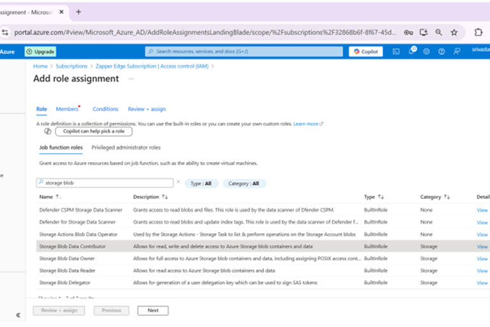Select Storage Blob Data Reader role
The width and height of the screenshot is (490, 327).
point(67,271)
